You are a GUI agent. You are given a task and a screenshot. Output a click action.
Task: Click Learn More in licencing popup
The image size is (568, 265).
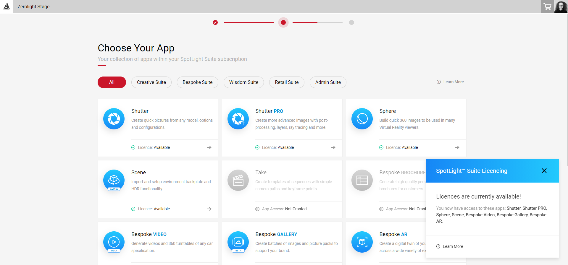[x=453, y=246]
